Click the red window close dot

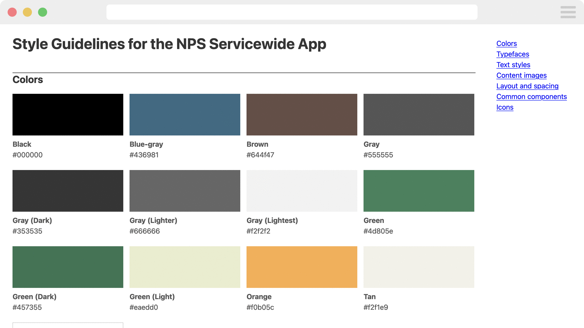12,12
